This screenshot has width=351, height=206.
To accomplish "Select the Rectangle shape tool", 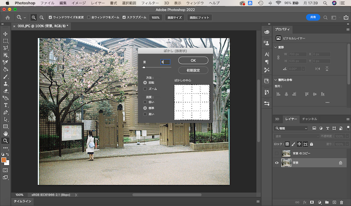I will [6, 127].
